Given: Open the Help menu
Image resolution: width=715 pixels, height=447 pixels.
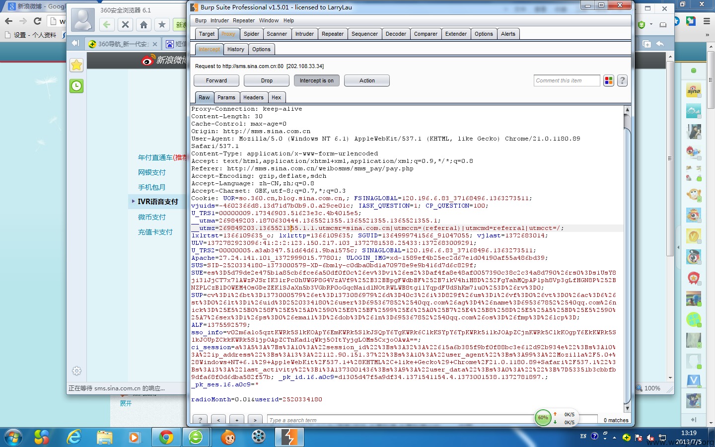Looking at the screenshot, I should tap(288, 20).
